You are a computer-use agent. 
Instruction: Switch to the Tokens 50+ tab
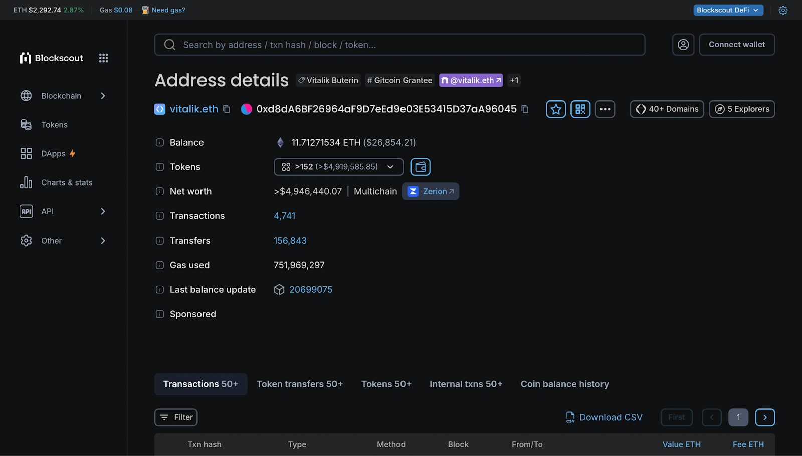tap(386, 384)
